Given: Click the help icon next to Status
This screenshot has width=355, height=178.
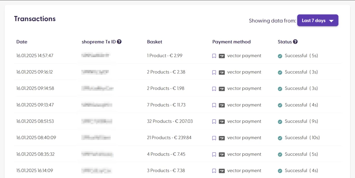Looking at the screenshot, I should (295, 42).
